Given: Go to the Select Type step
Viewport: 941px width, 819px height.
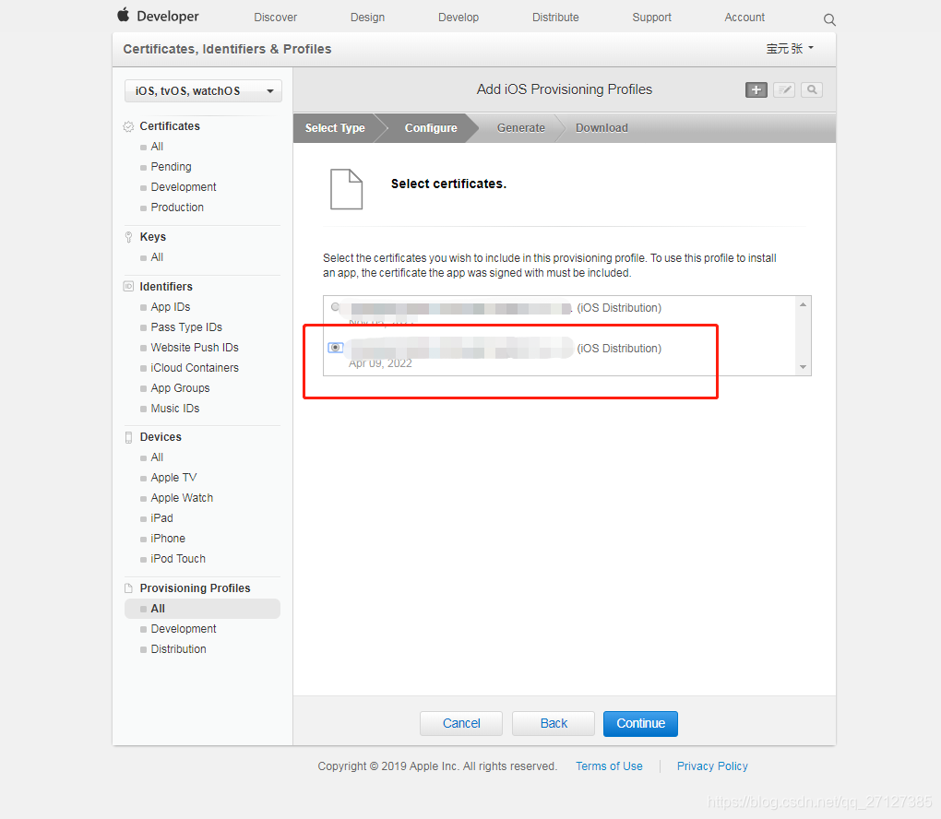Looking at the screenshot, I should point(335,128).
